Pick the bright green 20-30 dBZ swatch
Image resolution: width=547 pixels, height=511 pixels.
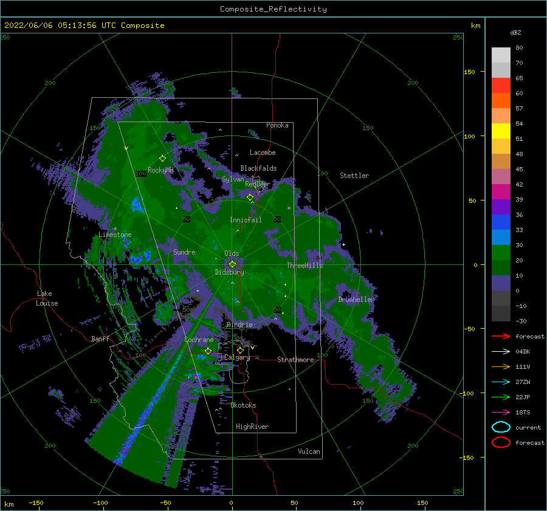pos(501,253)
